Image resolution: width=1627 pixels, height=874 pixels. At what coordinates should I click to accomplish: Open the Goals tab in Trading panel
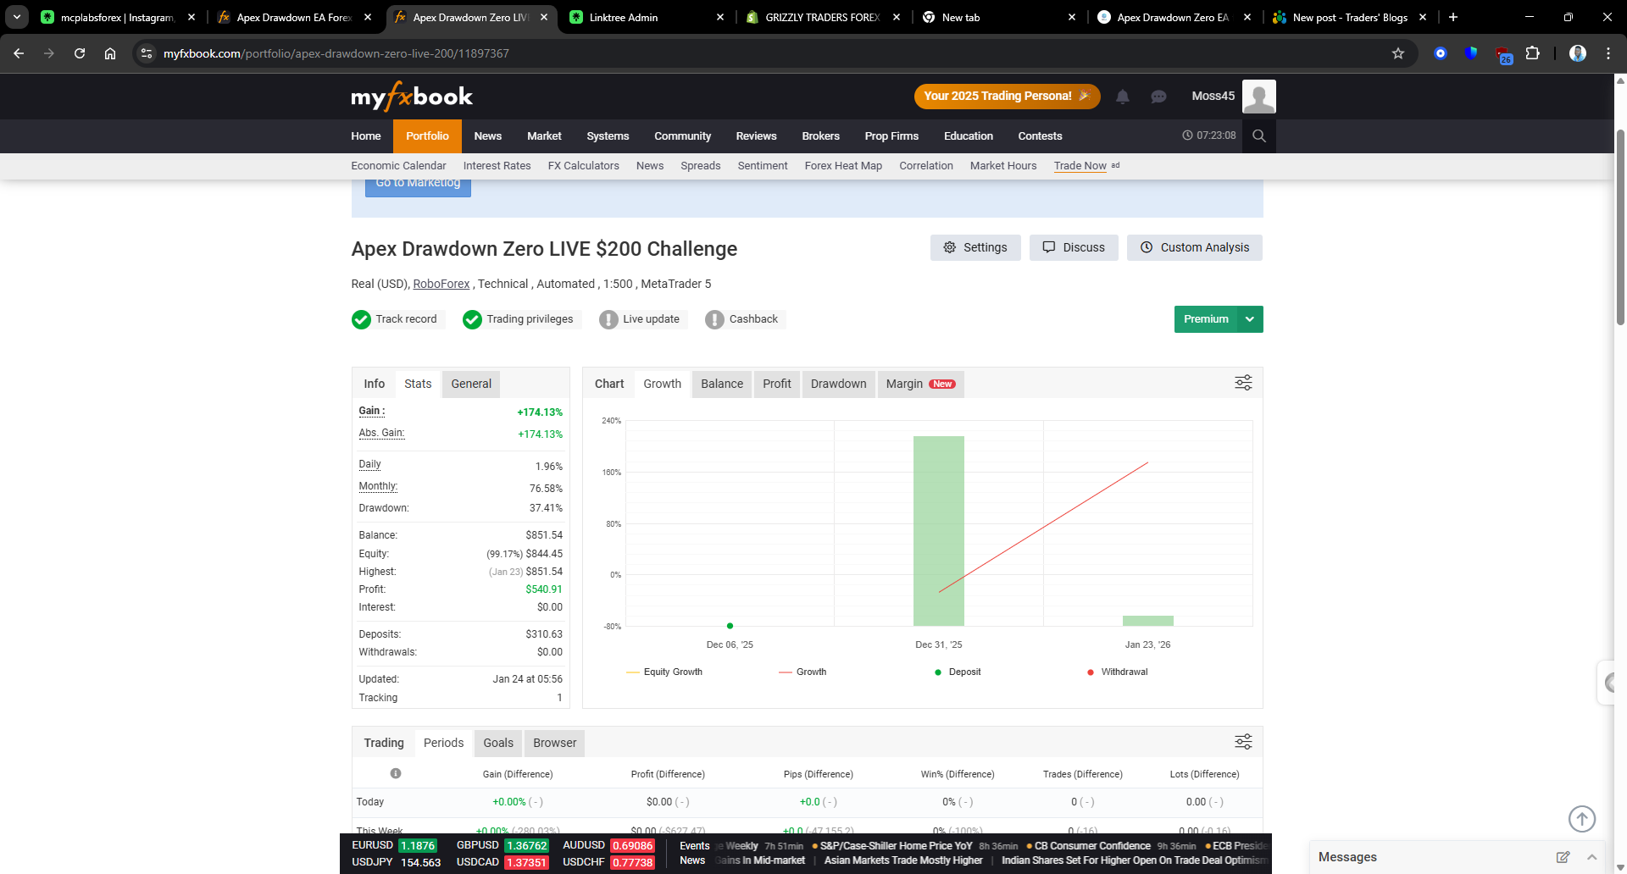498,743
